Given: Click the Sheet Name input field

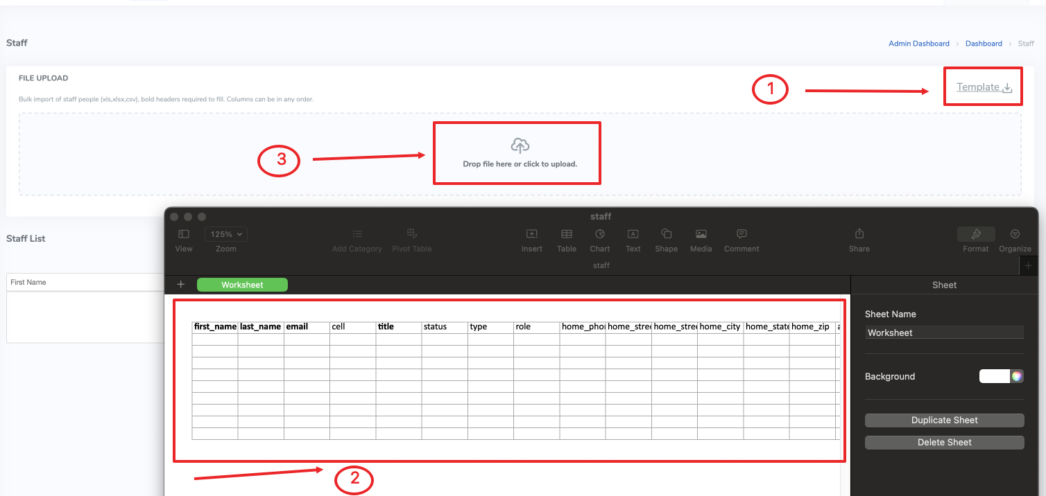Looking at the screenshot, I should [944, 333].
